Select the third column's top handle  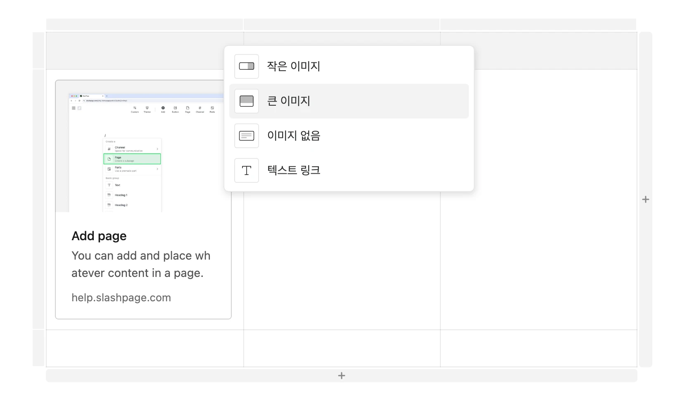coord(538,24)
